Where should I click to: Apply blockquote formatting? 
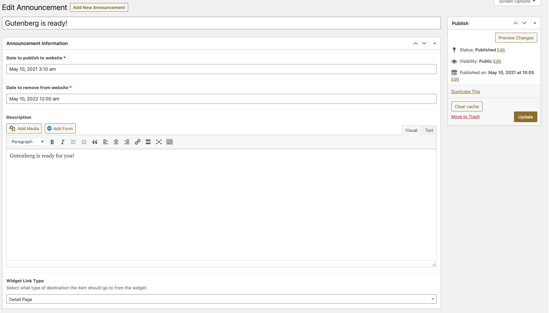[x=95, y=142]
